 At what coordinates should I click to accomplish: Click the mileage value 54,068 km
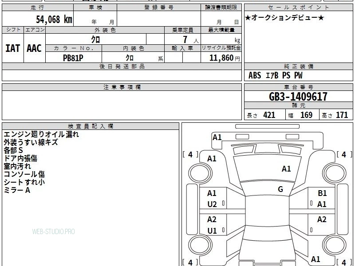tap(54, 20)
